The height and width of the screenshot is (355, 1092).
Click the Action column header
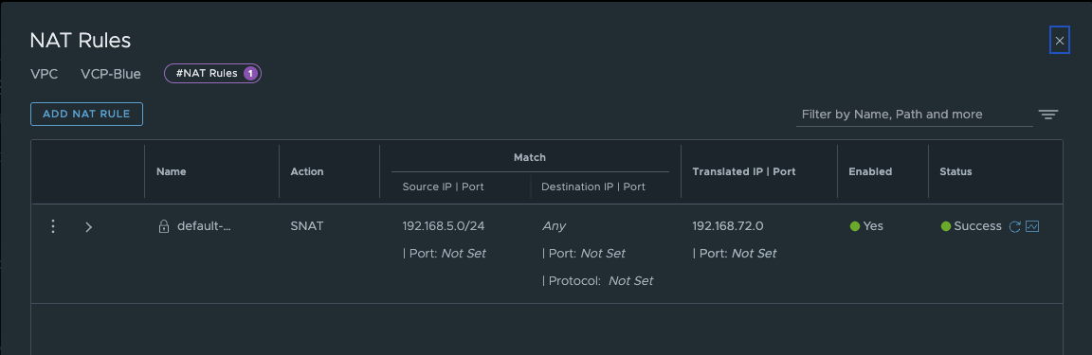(307, 171)
